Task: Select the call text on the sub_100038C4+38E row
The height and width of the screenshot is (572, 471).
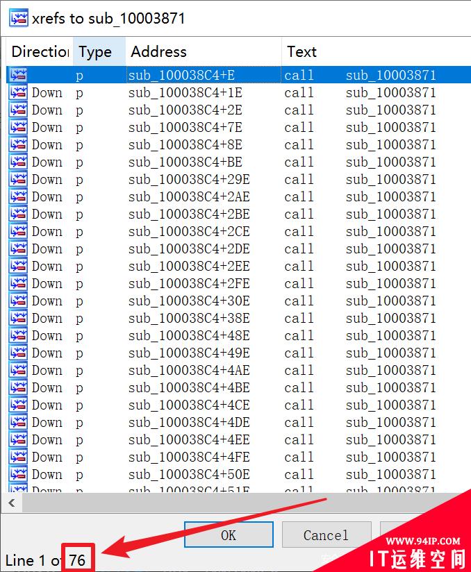Action: 299,318
